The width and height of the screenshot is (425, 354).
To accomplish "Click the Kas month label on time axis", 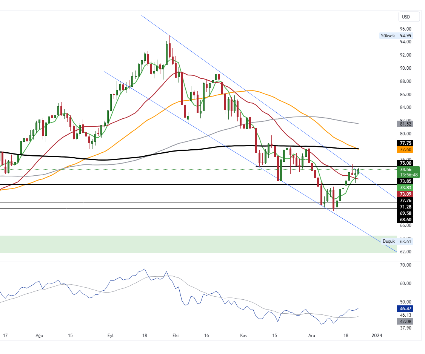I will pyautogui.click(x=243, y=335).
